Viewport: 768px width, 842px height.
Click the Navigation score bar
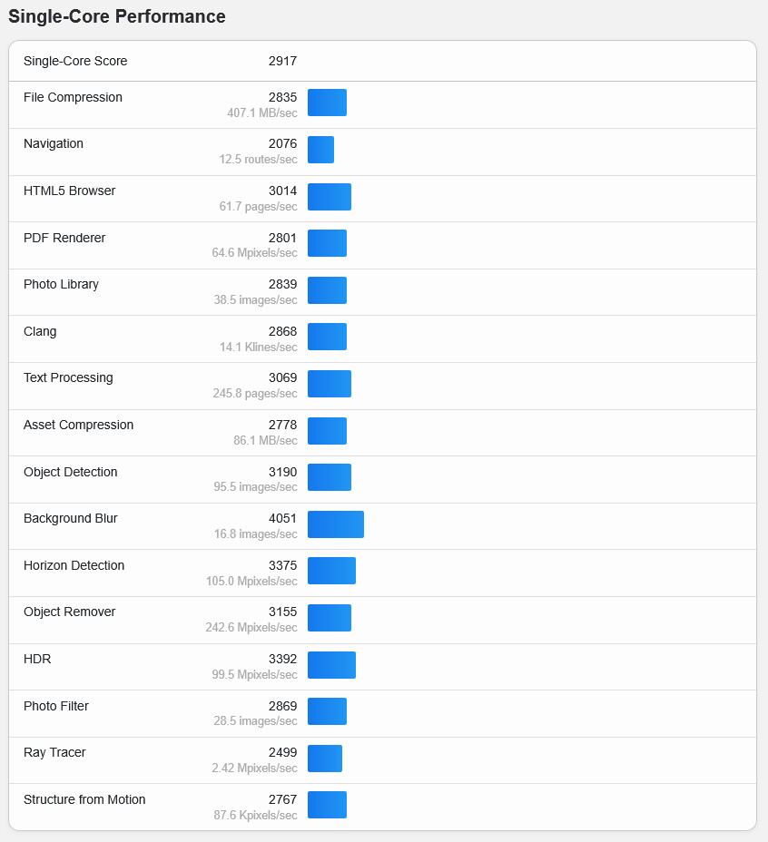click(x=320, y=150)
